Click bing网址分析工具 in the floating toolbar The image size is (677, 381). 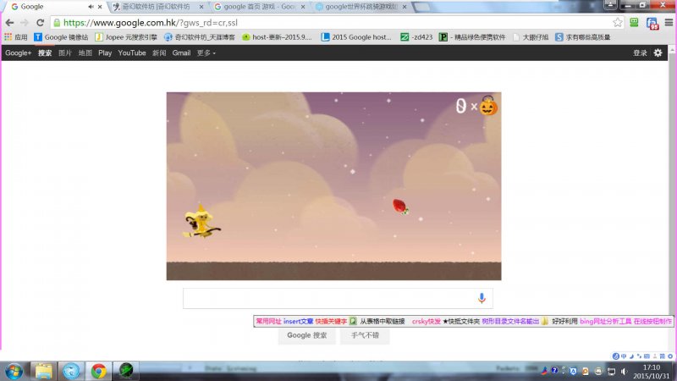click(x=605, y=322)
